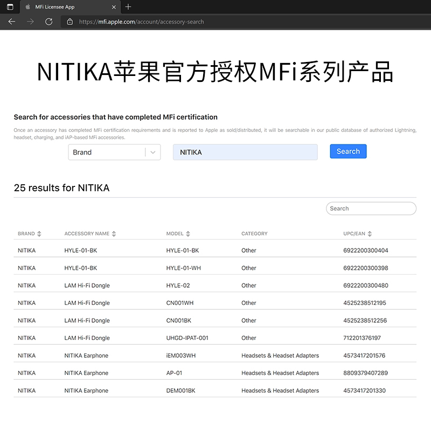431x431 pixels.
Task: Click the MODEL header text
Action: pyautogui.click(x=175, y=234)
